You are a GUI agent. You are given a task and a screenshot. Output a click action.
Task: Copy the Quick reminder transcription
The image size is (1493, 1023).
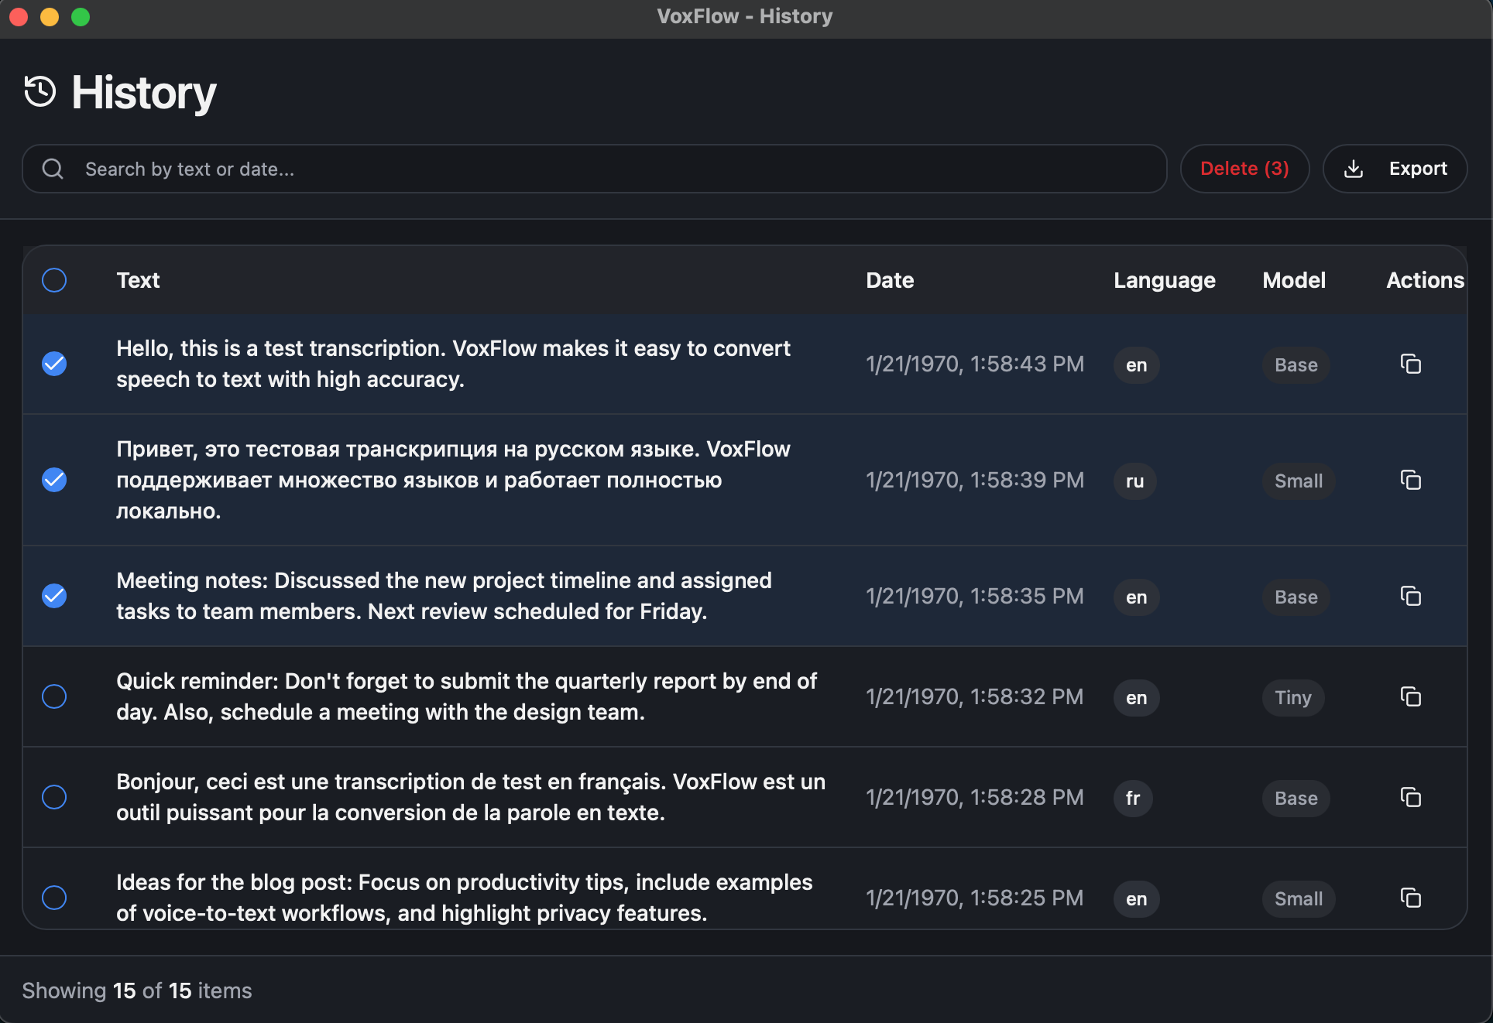(1411, 697)
